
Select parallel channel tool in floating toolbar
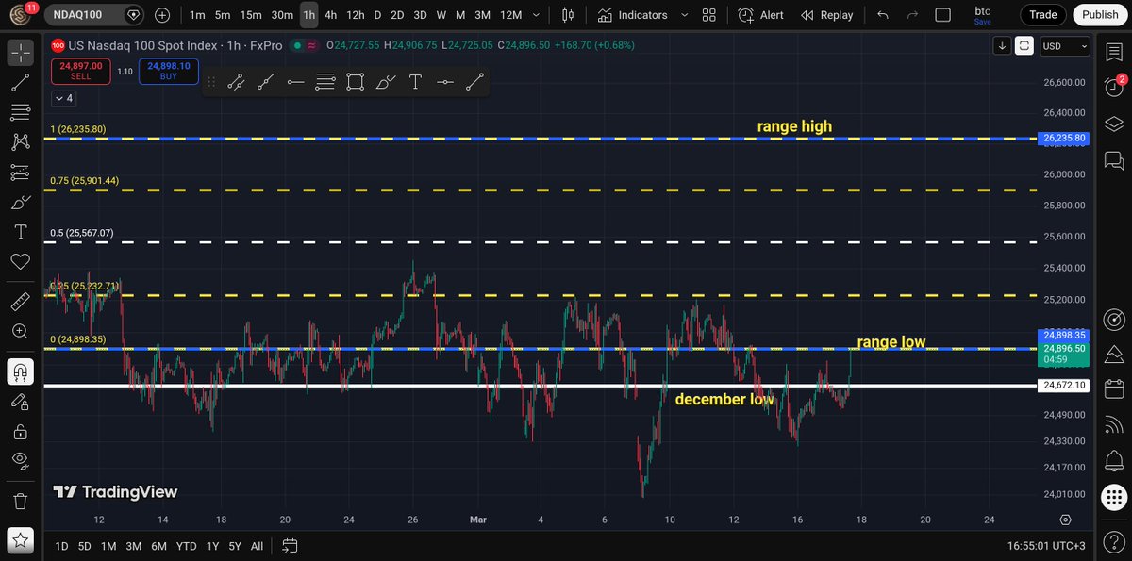click(236, 82)
